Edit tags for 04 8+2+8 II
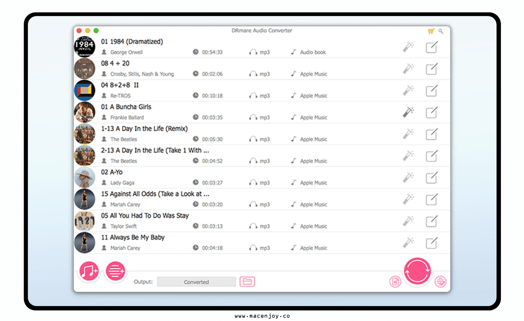This screenshot has width=524, height=321. click(431, 90)
